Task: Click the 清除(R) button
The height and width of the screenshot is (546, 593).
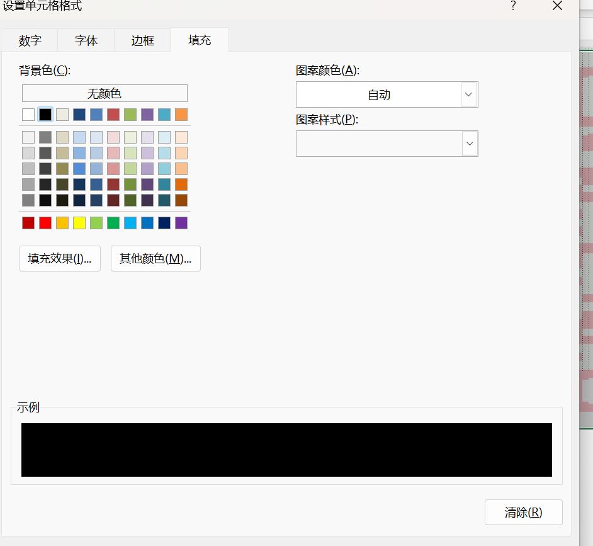Action: (523, 513)
